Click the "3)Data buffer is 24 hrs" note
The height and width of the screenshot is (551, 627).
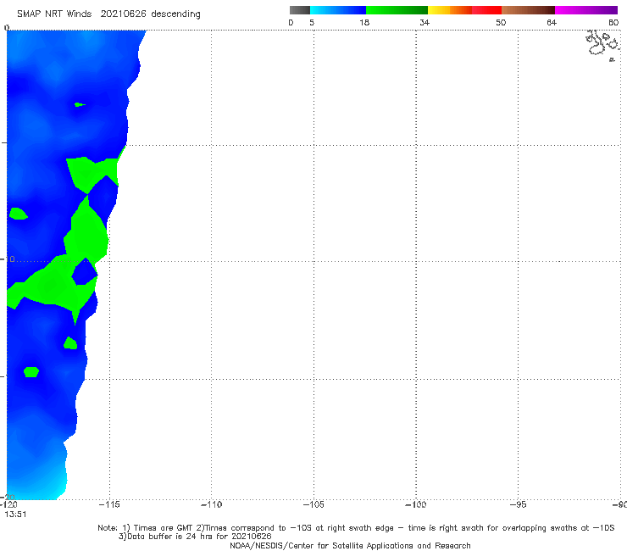click(x=195, y=537)
